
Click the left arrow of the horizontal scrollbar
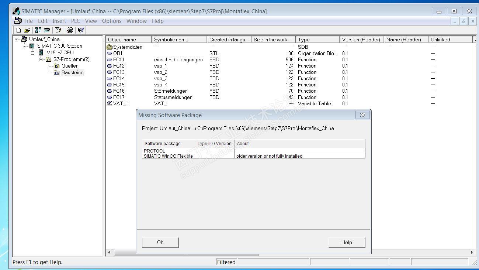[x=109, y=253]
